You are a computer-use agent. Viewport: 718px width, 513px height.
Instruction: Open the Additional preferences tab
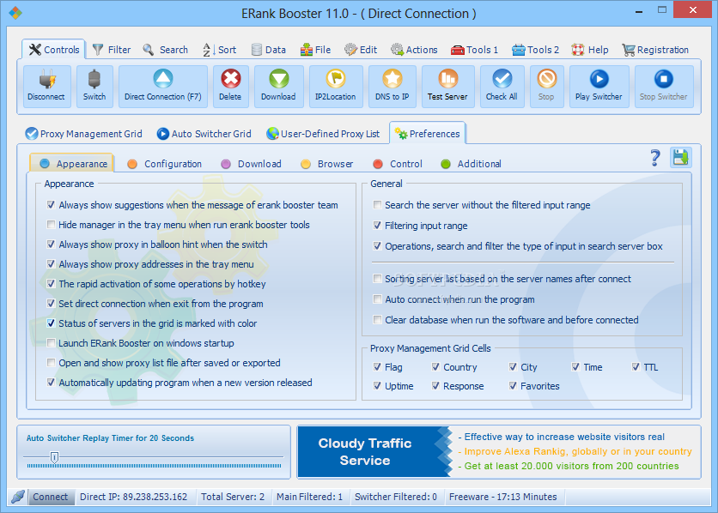coord(471,164)
